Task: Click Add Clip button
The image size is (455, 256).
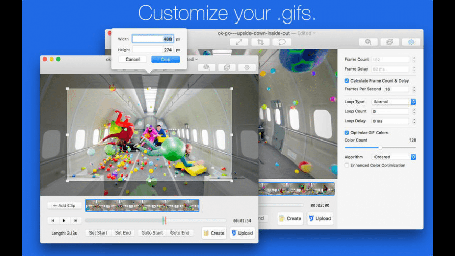Action: coord(64,205)
